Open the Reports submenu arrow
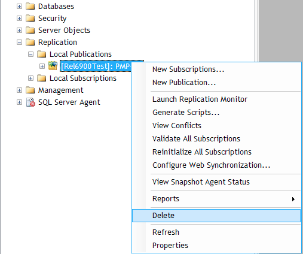This screenshot has height=254, width=303. coord(293,199)
